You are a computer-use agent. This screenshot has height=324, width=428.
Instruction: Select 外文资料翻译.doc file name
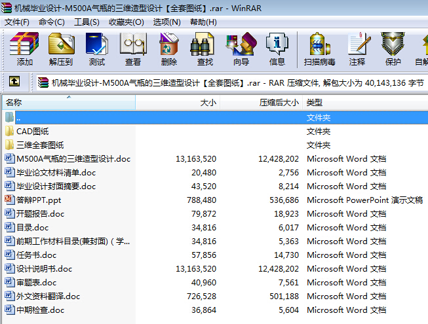click(x=48, y=297)
